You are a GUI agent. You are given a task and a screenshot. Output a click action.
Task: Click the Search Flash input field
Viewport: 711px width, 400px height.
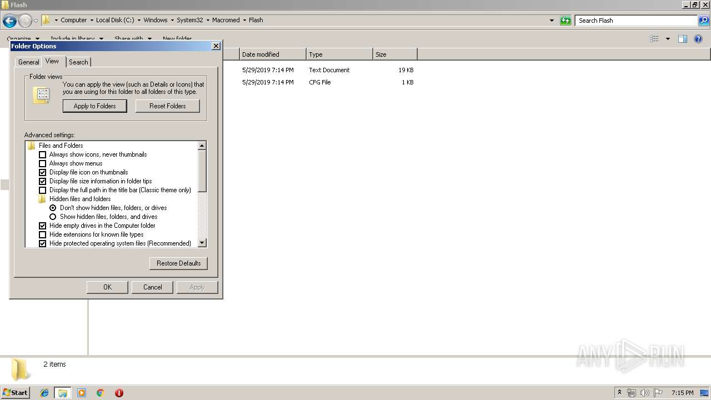(x=636, y=21)
